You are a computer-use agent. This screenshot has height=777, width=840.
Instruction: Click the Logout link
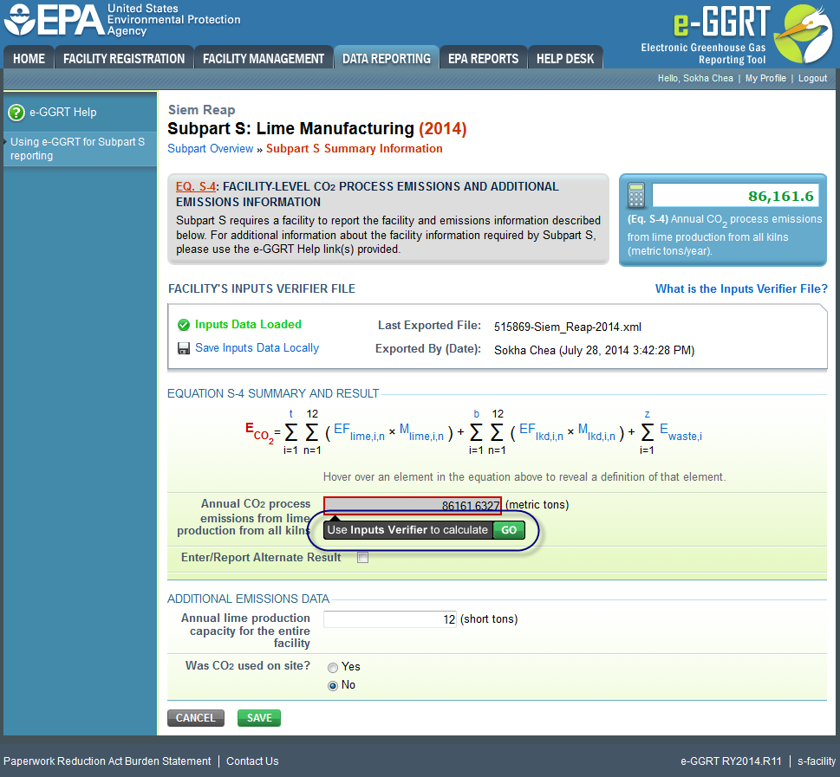click(812, 78)
